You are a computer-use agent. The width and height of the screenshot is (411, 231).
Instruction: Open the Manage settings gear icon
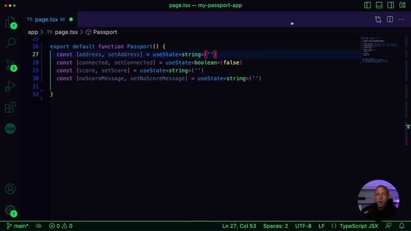pos(10,210)
